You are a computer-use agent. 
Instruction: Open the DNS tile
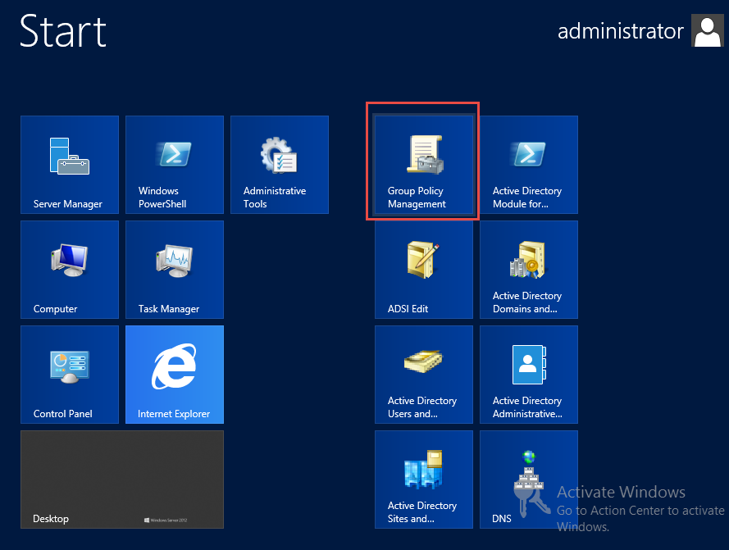click(529, 480)
